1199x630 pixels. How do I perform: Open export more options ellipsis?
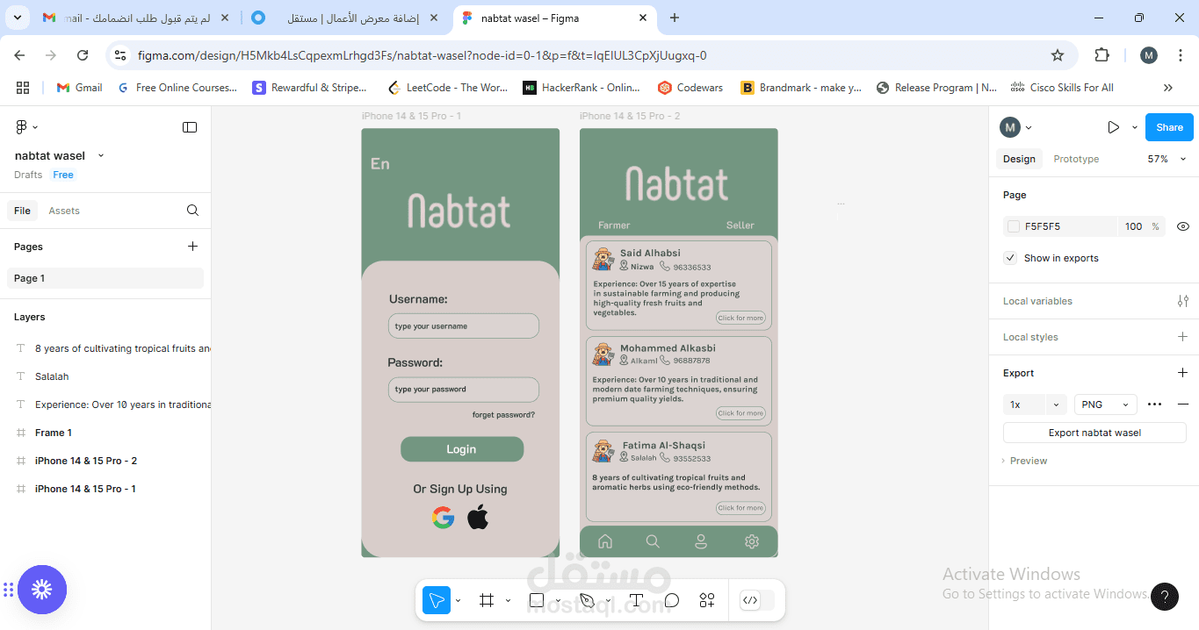click(x=1155, y=404)
